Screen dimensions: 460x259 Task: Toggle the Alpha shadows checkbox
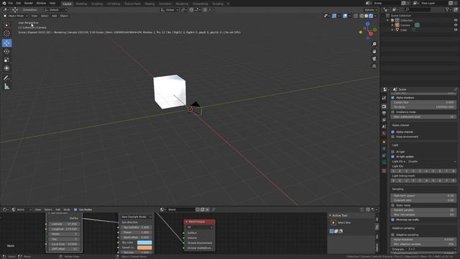point(393,98)
